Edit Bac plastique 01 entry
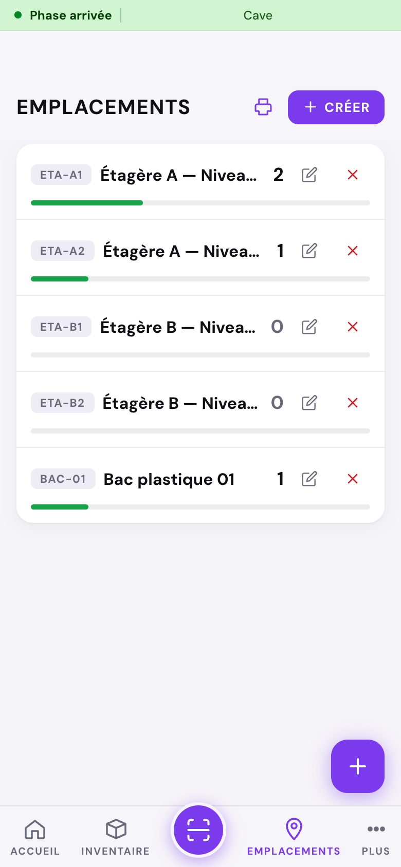Image resolution: width=401 pixels, height=867 pixels. [x=309, y=479]
